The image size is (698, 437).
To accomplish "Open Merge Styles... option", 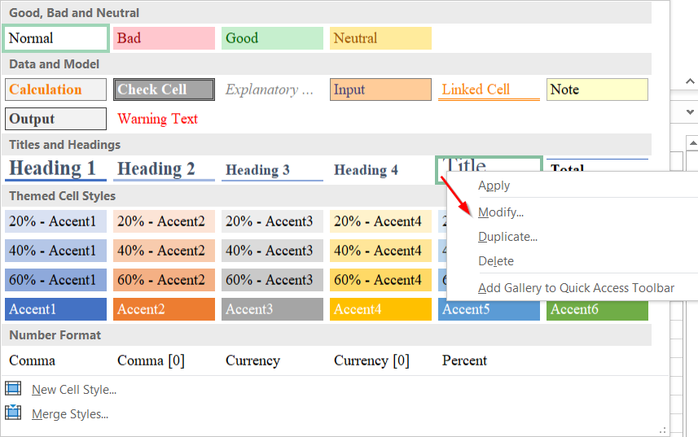I will point(70,414).
